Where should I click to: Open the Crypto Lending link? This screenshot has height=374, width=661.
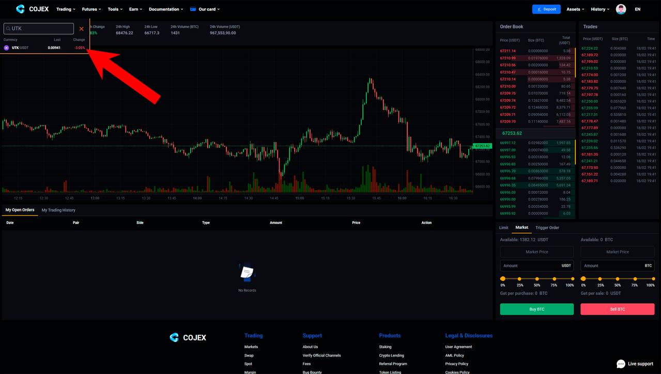(392, 355)
